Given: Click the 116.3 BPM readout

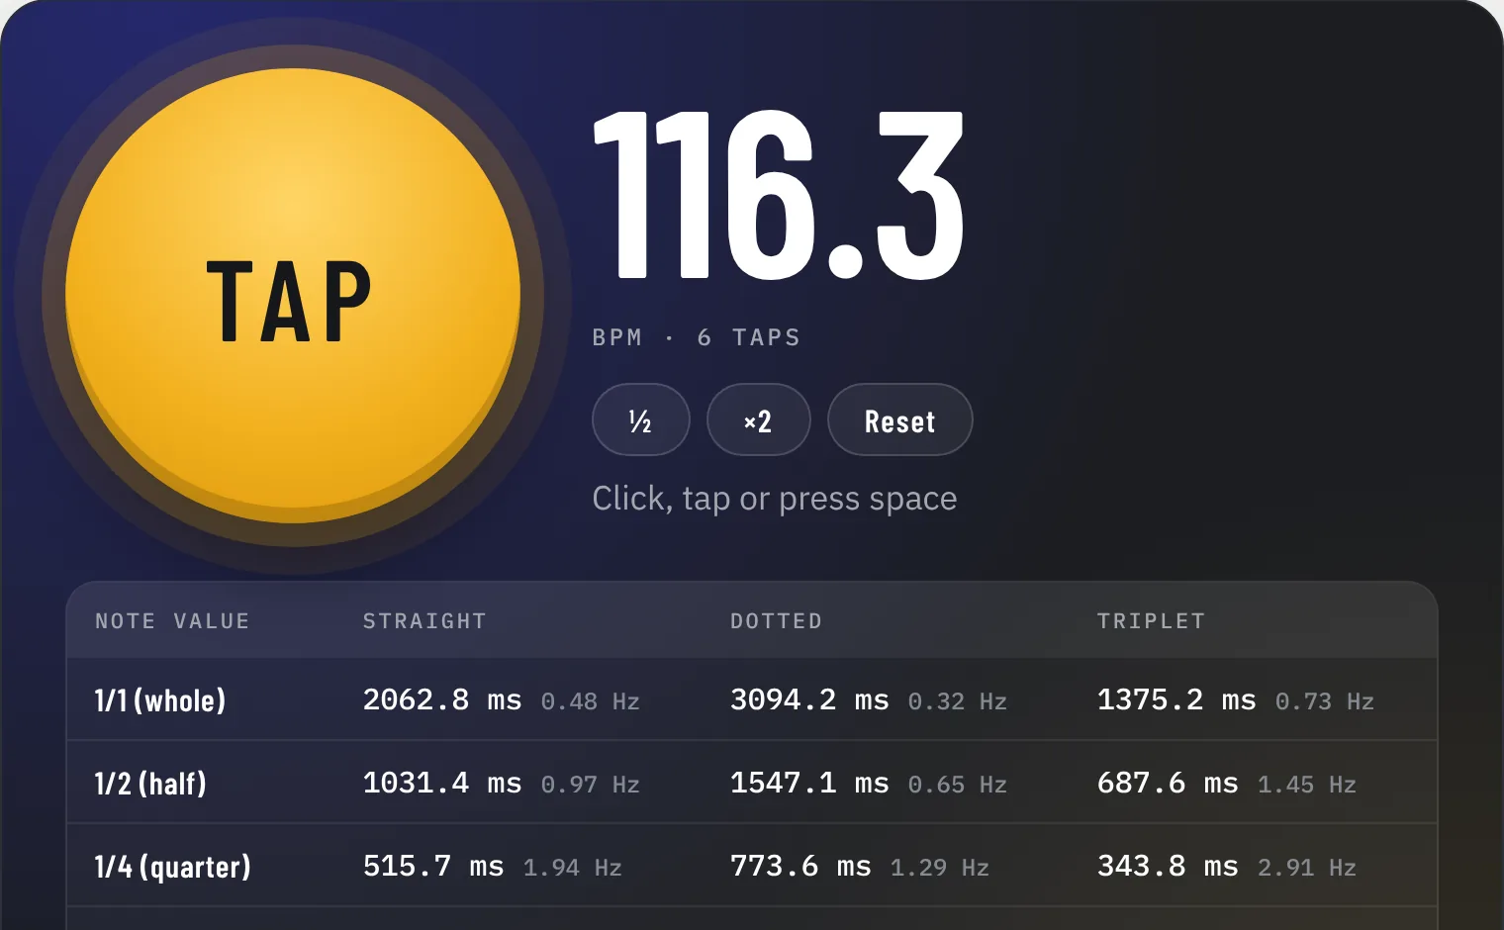Looking at the screenshot, I should [x=779, y=195].
